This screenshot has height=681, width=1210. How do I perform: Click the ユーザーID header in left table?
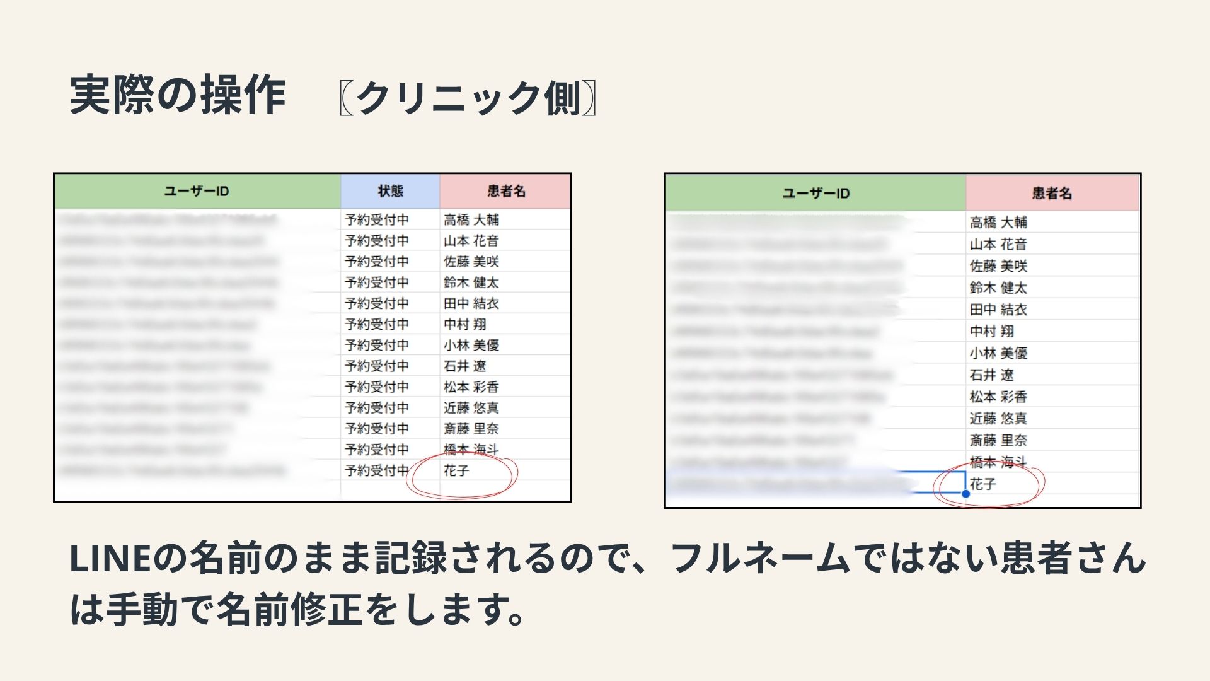pyautogui.click(x=197, y=191)
